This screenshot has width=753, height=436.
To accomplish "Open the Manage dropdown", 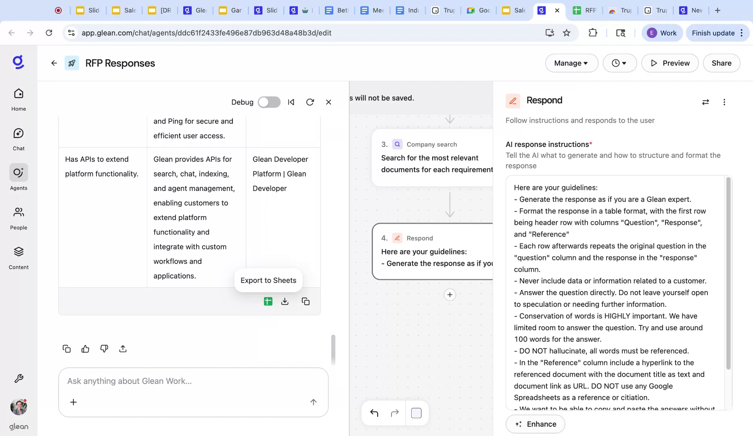I will pyautogui.click(x=571, y=63).
